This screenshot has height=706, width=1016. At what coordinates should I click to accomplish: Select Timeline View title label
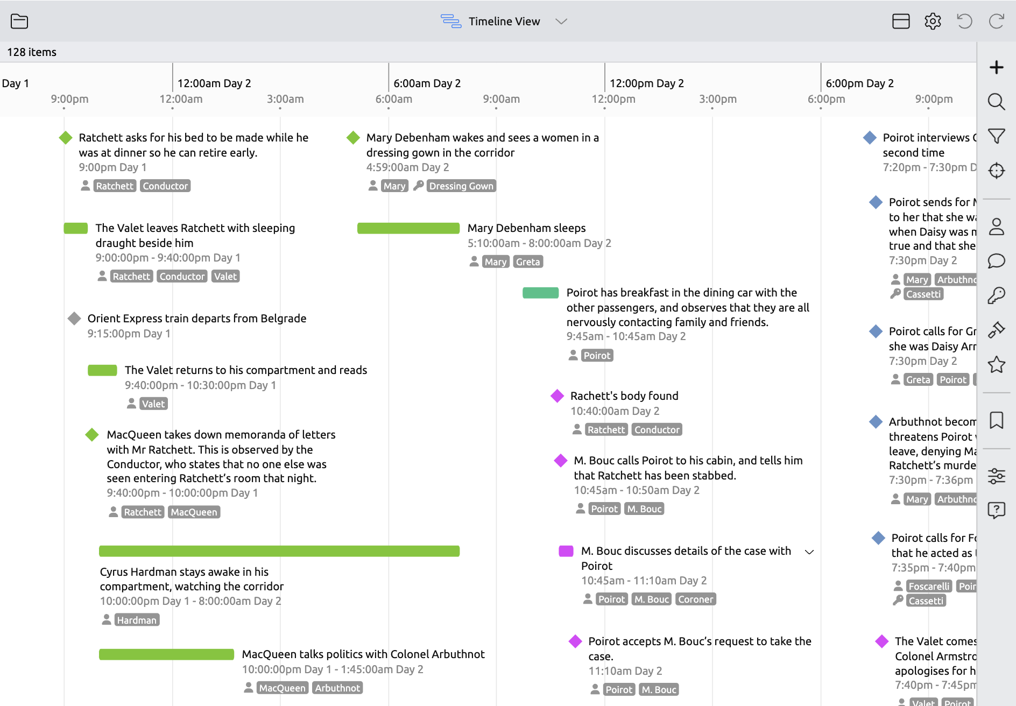pyautogui.click(x=504, y=21)
